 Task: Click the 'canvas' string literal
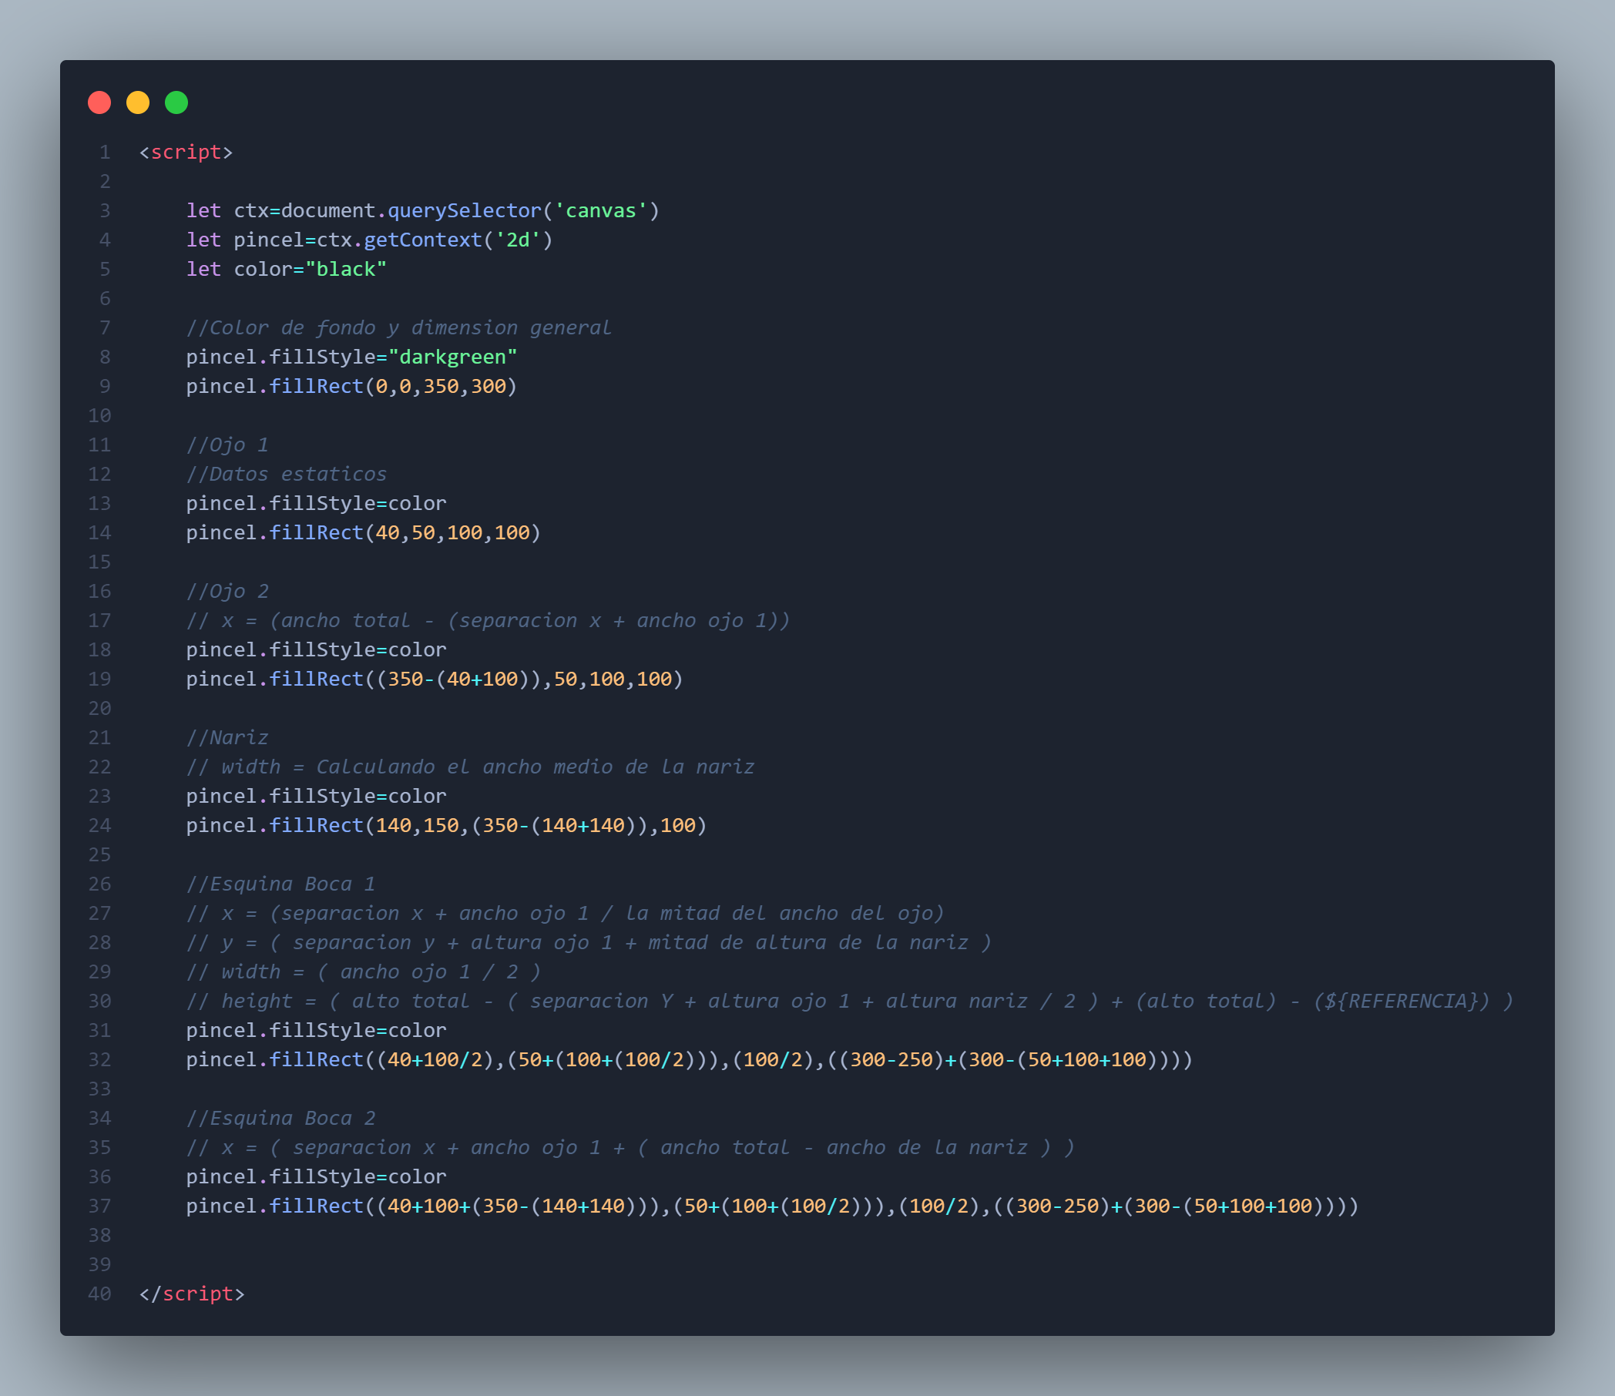[600, 210]
